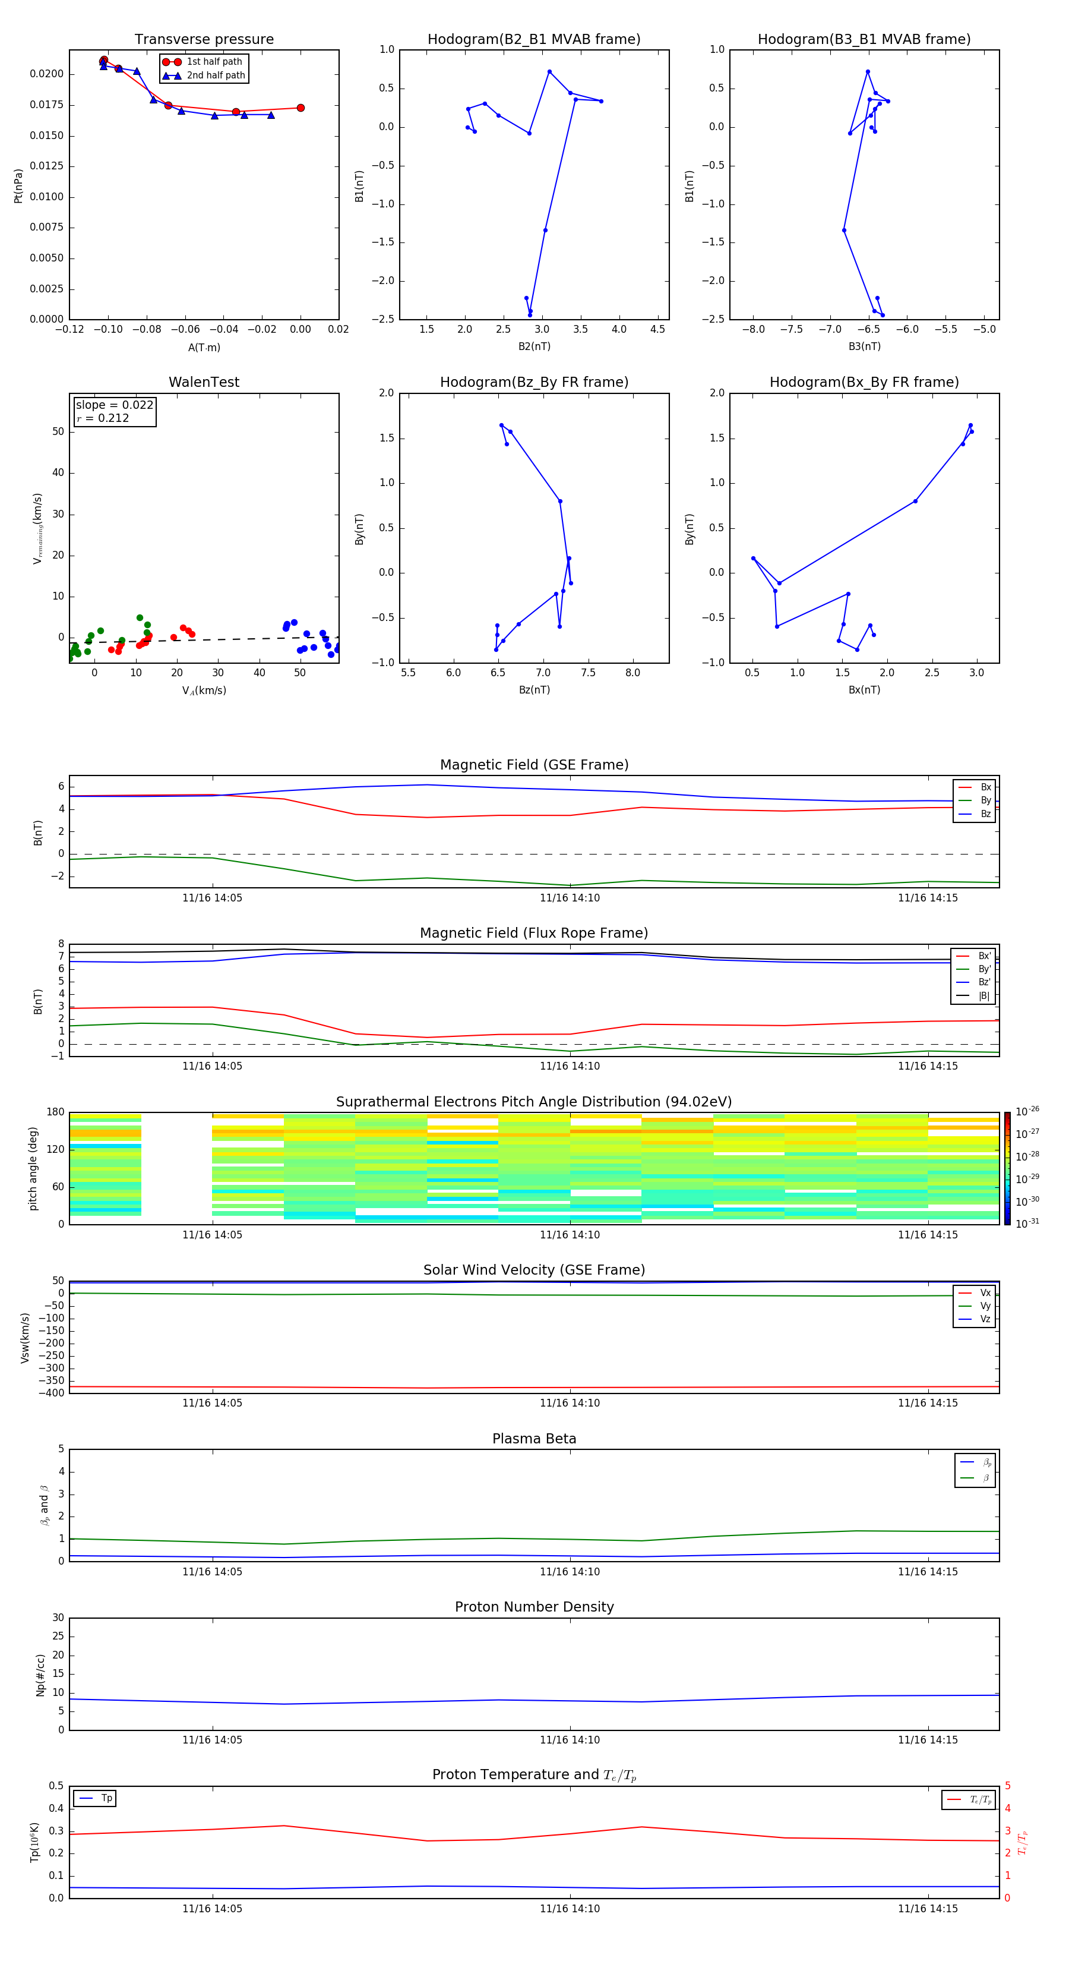Click the 'slope = 0.022' annotation
The height and width of the screenshot is (1961, 1069).
[114, 405]
